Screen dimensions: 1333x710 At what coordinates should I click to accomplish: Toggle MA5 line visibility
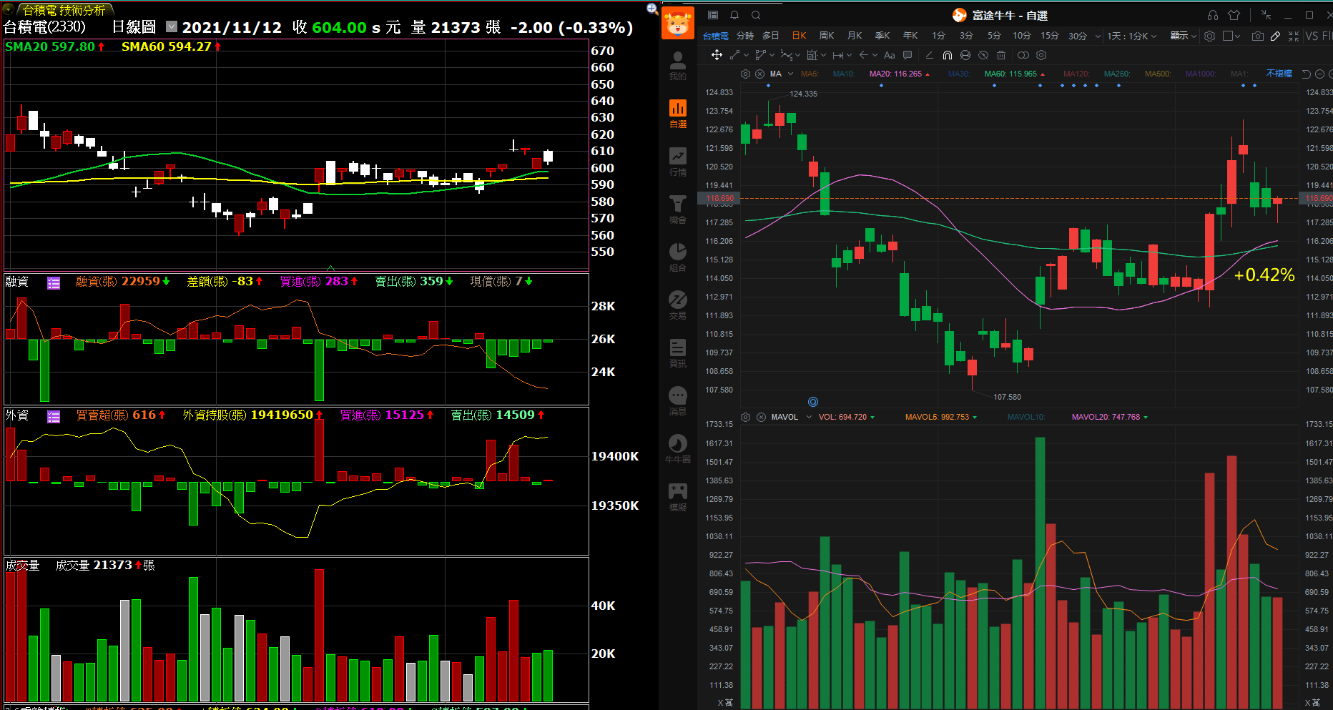click(x=810, y=74)
